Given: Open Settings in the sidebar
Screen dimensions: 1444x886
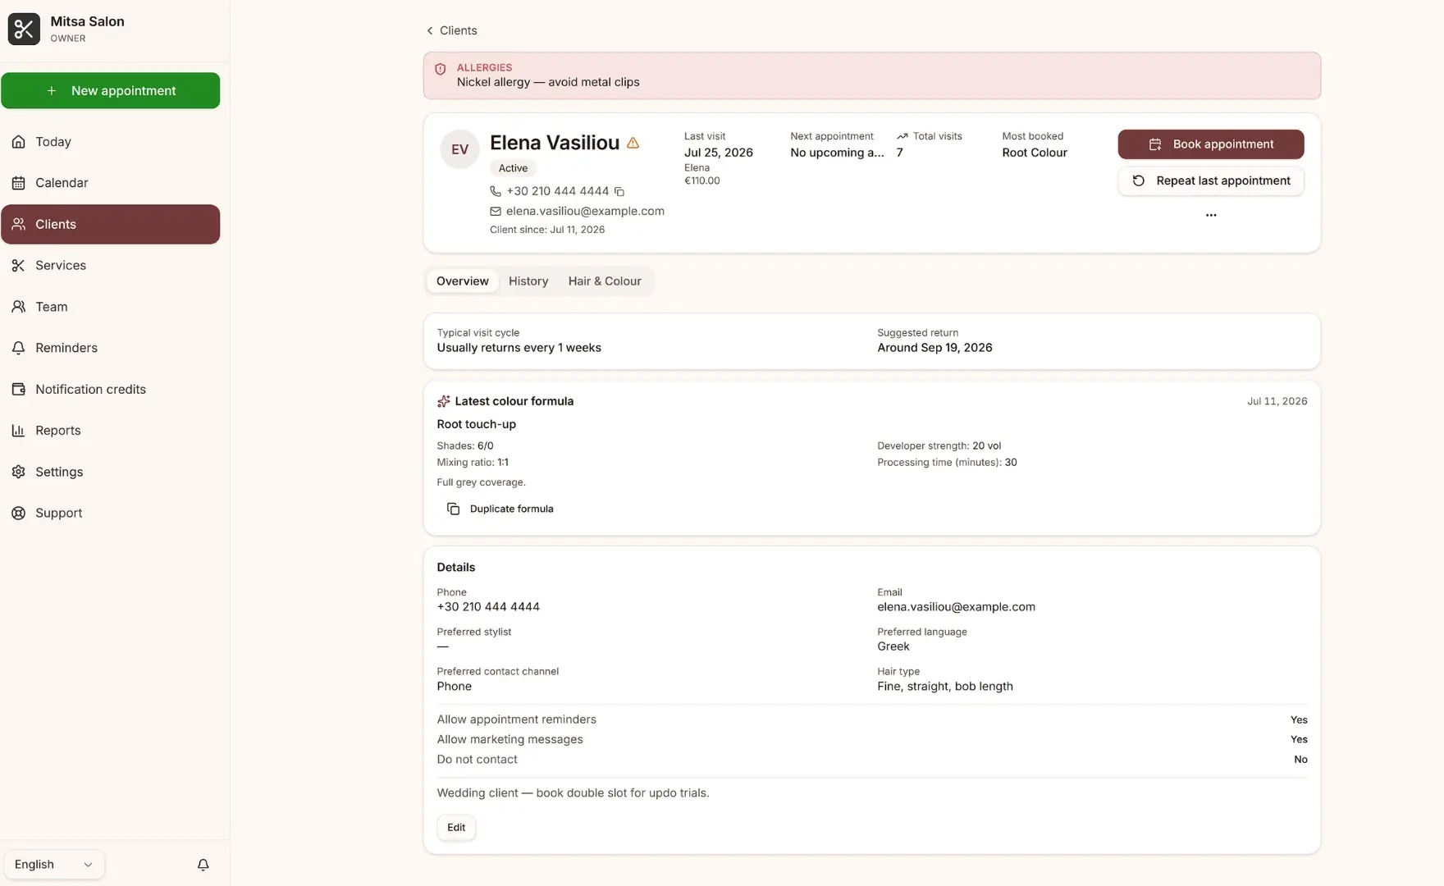Looking at the screenshot, I should click(110, 472).
